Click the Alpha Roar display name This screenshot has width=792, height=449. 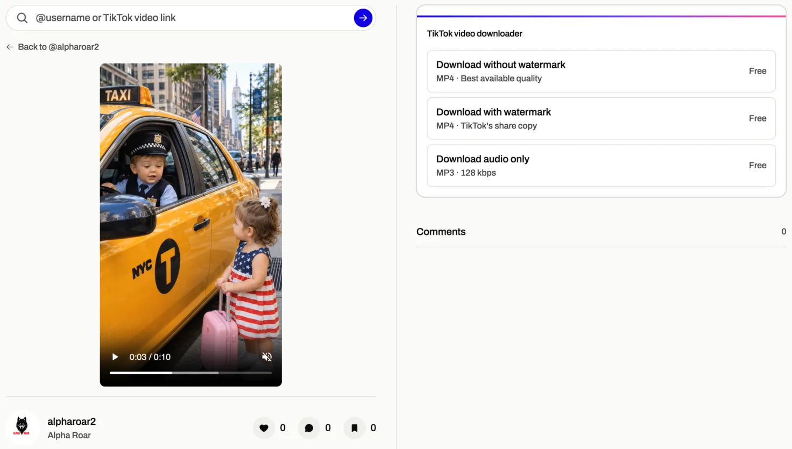coord(69,435)
